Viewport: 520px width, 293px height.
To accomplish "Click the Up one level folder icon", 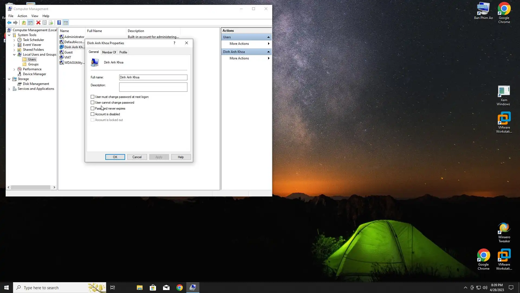I will click(24, 23).
